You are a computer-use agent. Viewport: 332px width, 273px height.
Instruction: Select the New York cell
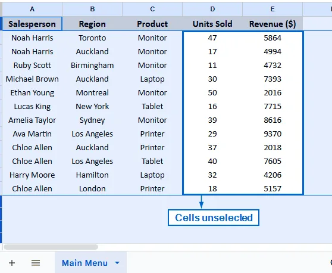92,106
